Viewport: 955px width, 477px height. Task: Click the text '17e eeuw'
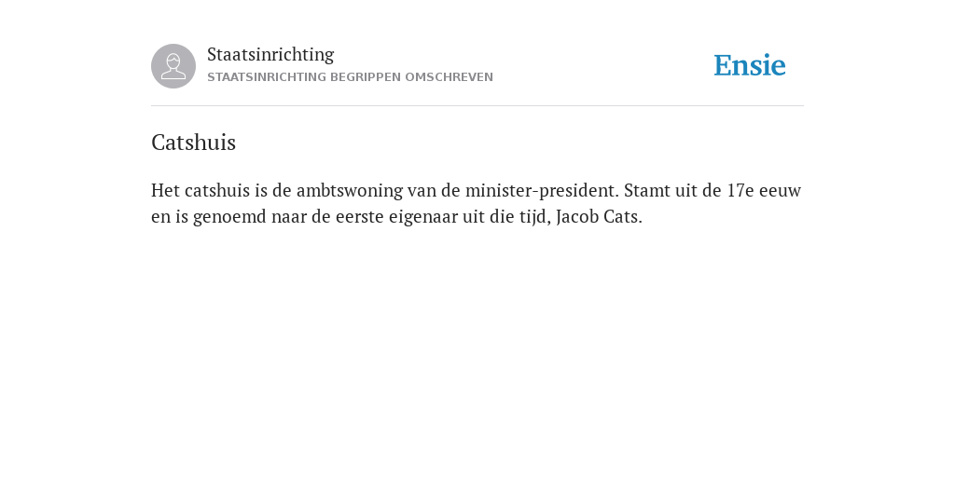(764, 190)
